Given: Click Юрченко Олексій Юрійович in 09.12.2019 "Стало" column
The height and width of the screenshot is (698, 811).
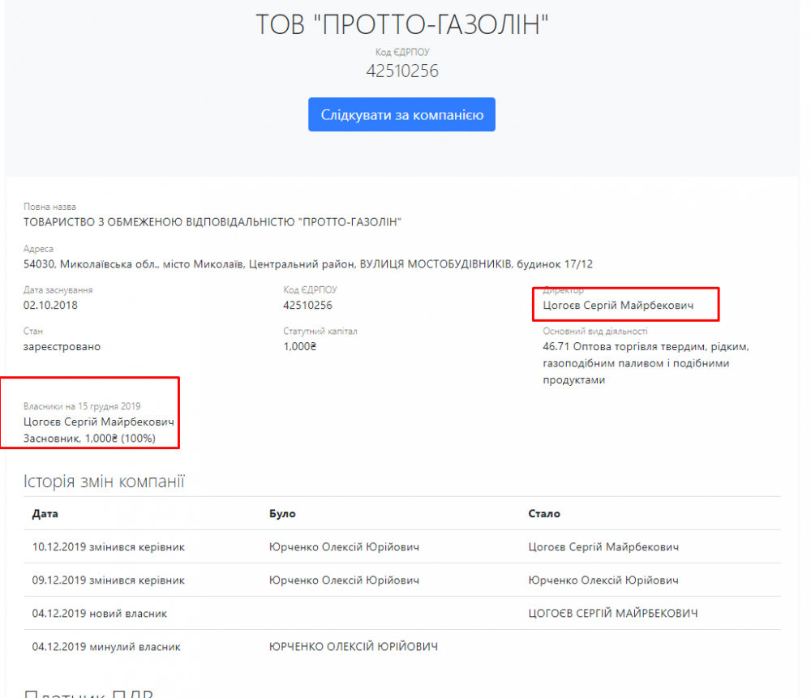Looking at the screenshot, I should [x=603, y=580].
